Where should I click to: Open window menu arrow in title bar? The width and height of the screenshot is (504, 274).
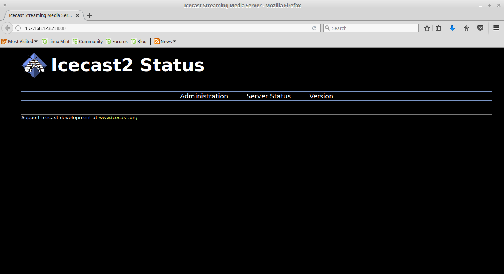5,5
